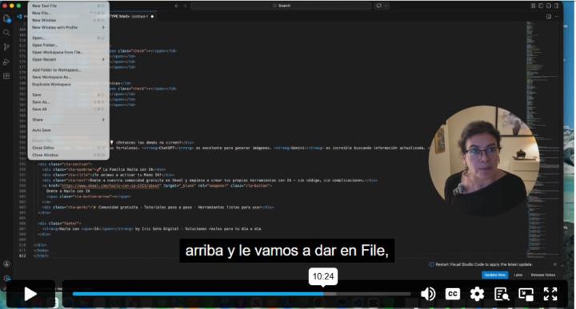Open the editor More Actions menu

(x=557, y=17)
